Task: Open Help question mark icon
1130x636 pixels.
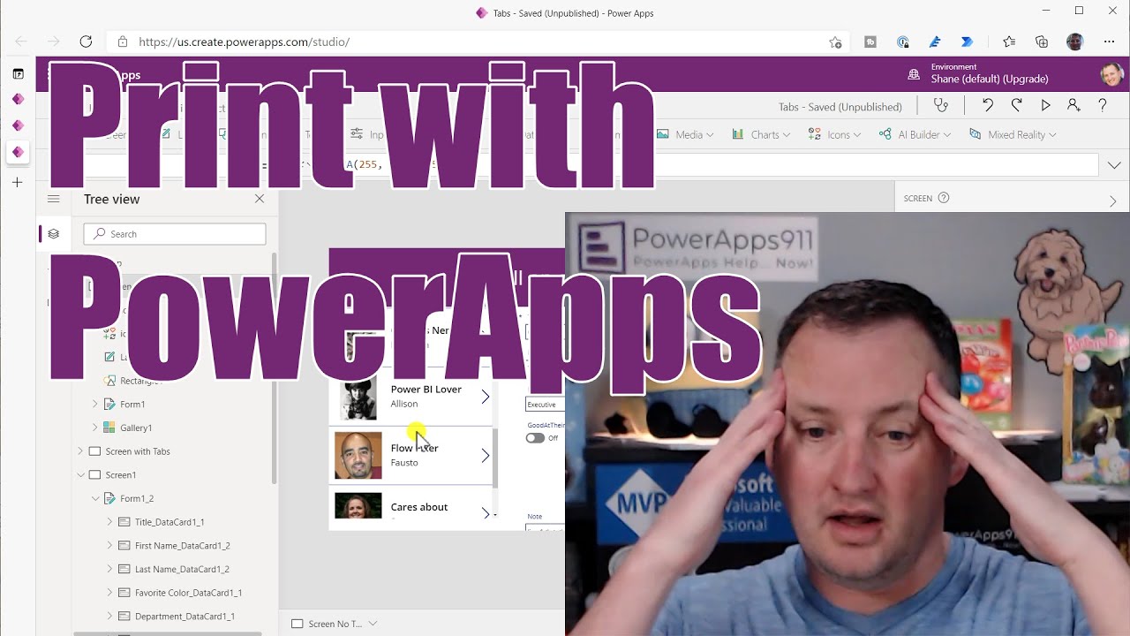Action: click(x=1102, y=105)
